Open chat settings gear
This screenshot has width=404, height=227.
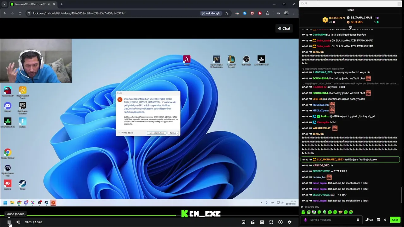pyautogui.click(x=385, y=220)
